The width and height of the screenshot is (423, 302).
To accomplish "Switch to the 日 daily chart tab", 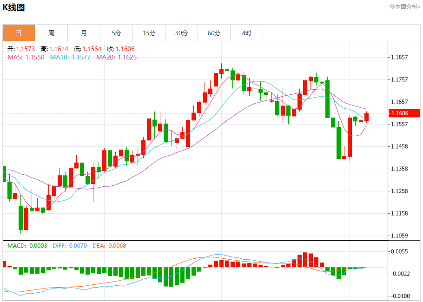I will pos(19,33).
